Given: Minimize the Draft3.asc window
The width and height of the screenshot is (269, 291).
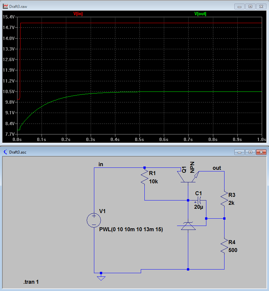Looking at the screenshot, I should 239,152.
